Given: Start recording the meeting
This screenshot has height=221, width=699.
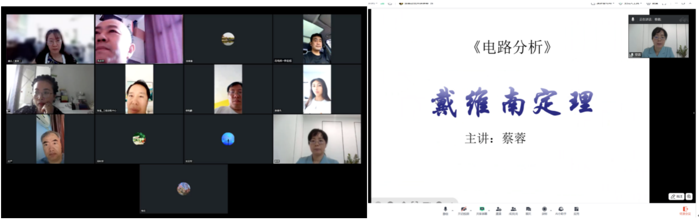Looking at the screenshot, I should coord(544,210).
